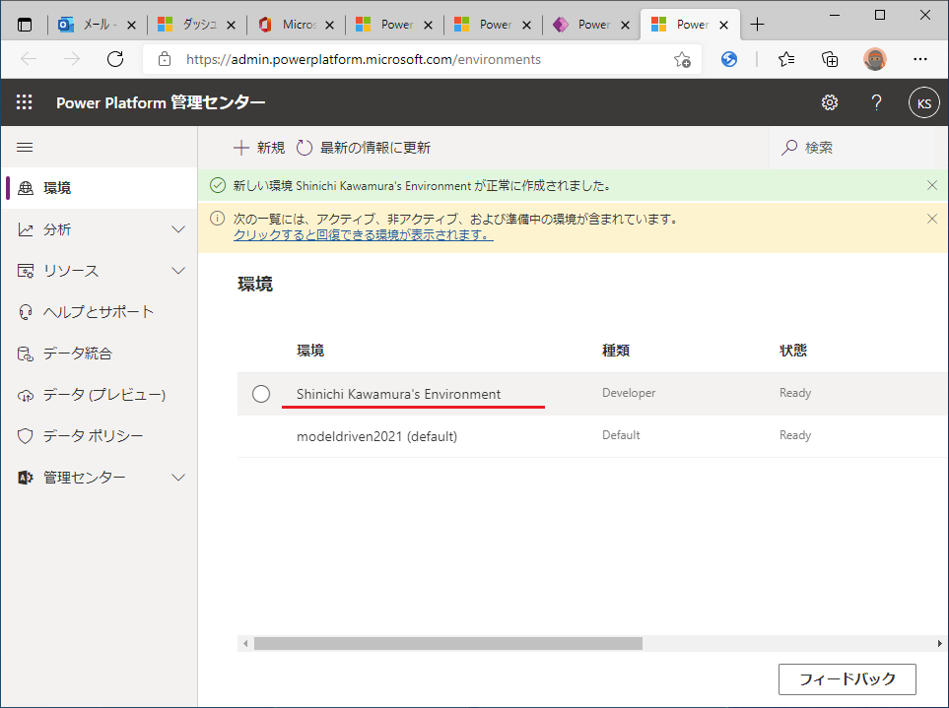Close the メール Outlook tab
The width and height of the screenshot is (949, 708).
[x=131, y=25]
